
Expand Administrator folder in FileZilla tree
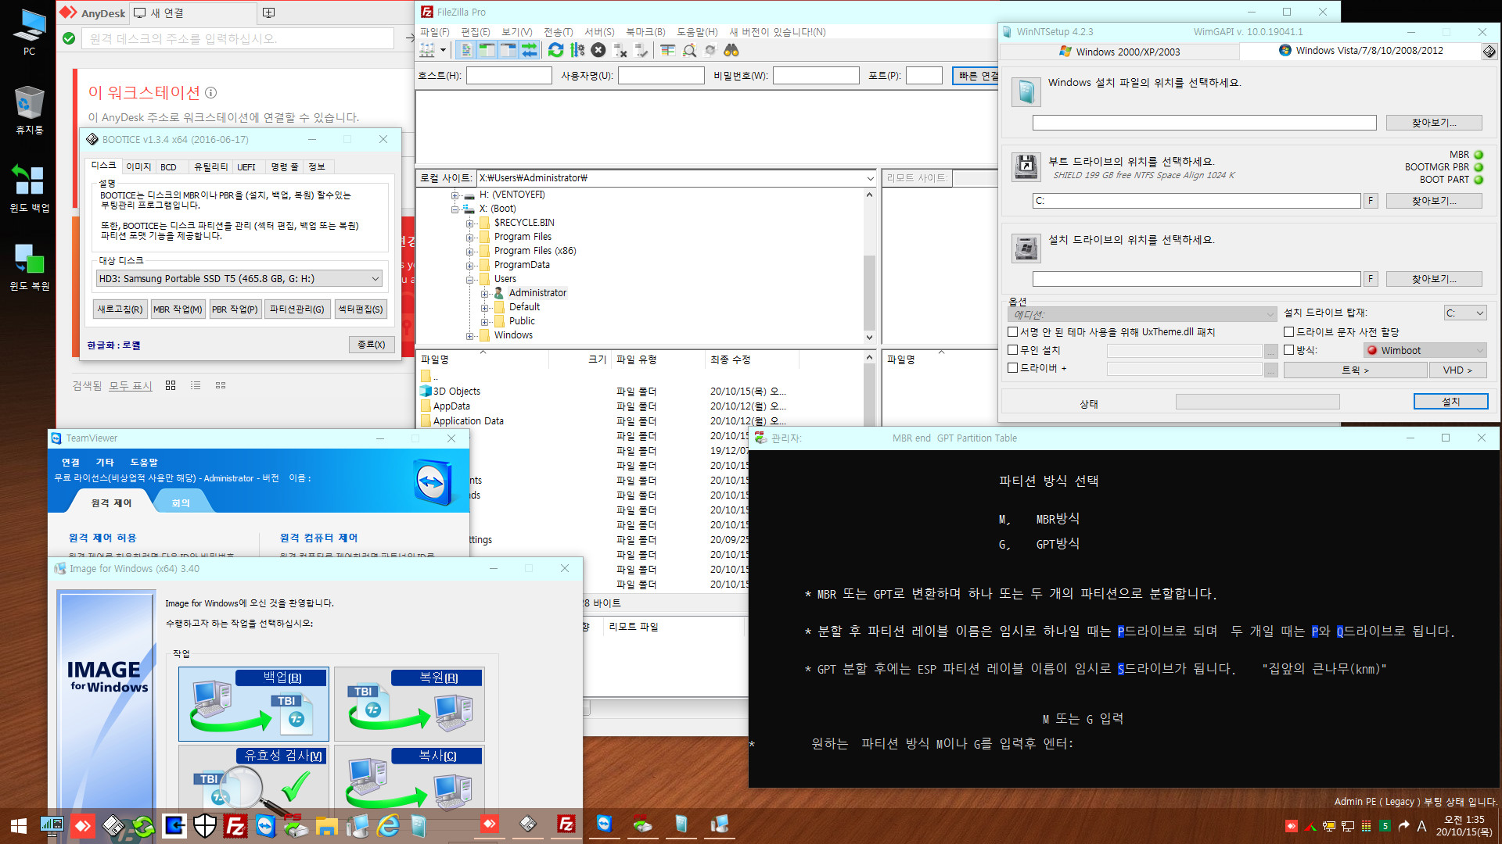(x=484, y=293)
